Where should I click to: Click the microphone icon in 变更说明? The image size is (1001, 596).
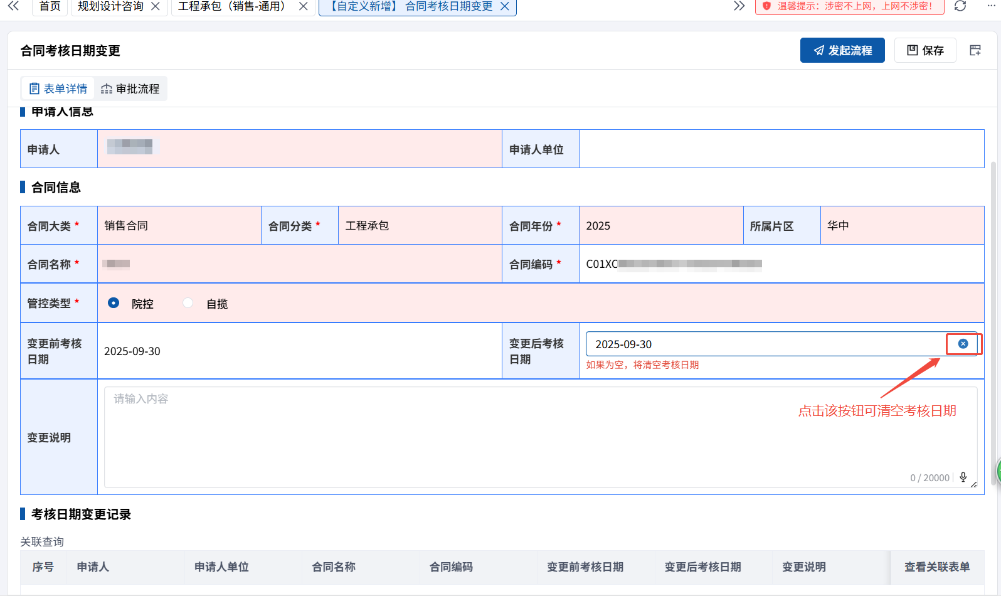[x=963, y=477]
